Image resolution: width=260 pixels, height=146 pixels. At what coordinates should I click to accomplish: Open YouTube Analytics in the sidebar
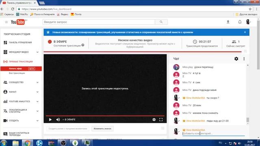[19, 101]
